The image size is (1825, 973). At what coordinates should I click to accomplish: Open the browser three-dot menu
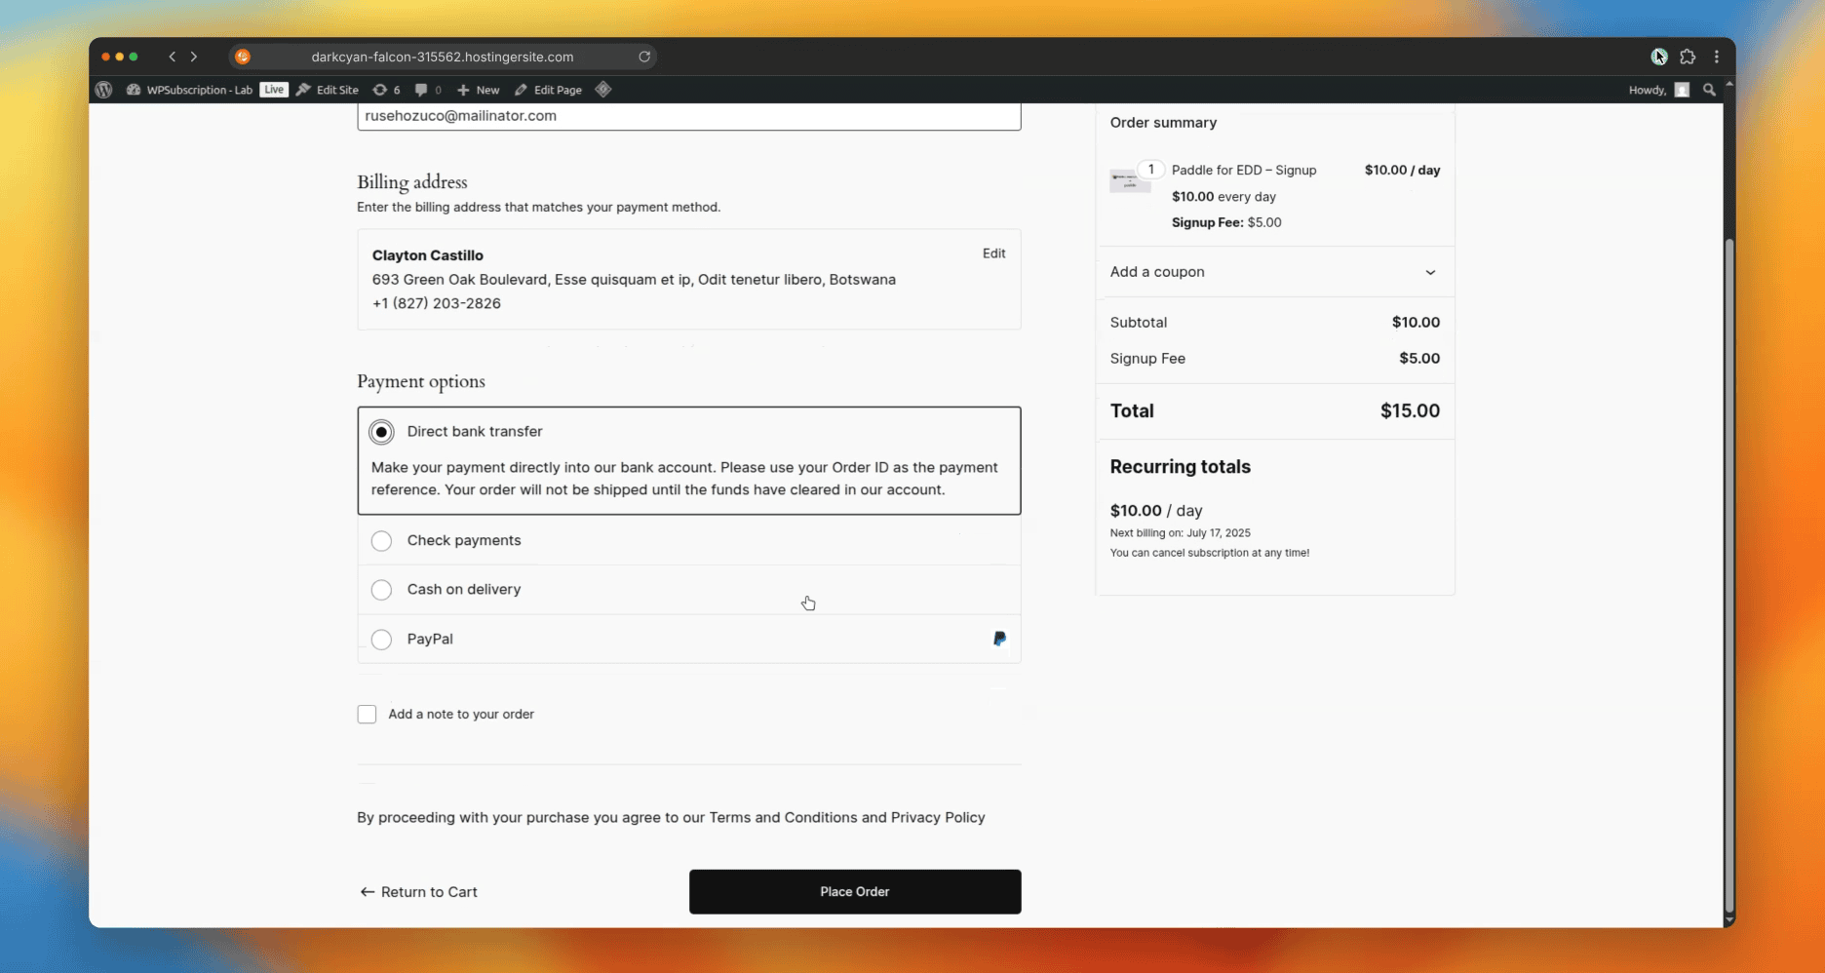1717,57
